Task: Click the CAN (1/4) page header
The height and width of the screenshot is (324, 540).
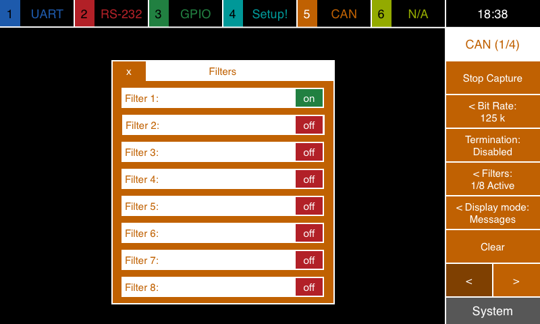Action: click(493, 45)
